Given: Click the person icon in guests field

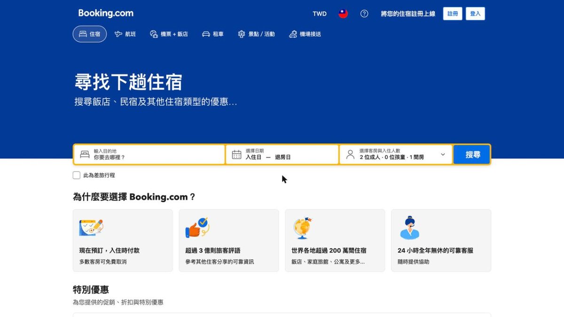Looking at the screenshot, I should (x=350, y=155).
